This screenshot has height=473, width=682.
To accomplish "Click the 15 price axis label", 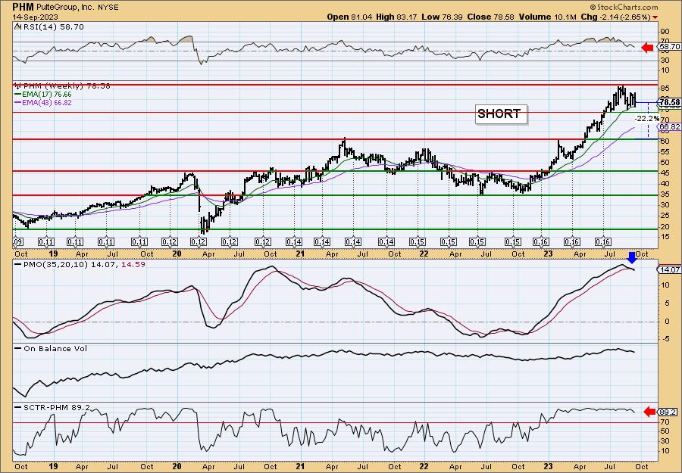I will (x=665, y=237).
